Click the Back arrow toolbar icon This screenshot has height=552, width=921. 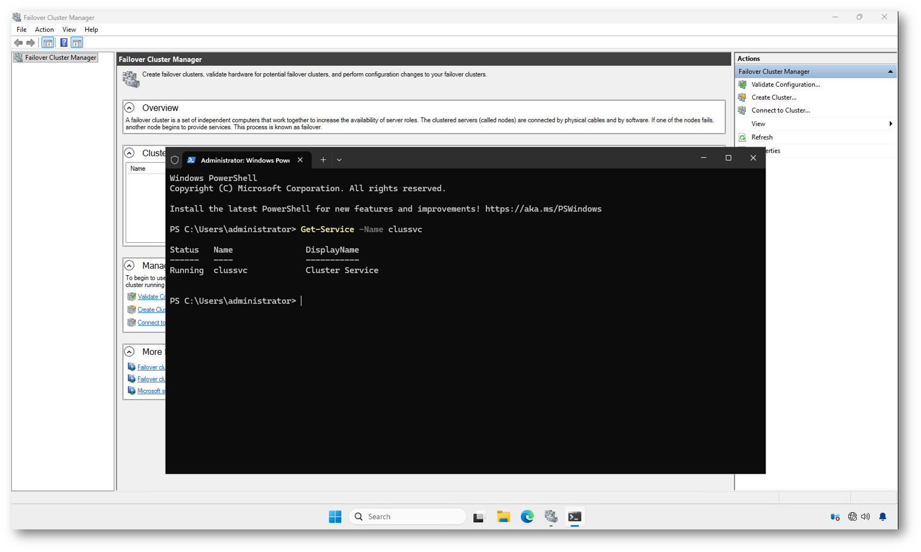pyautogui.click(x=18, y=43)
